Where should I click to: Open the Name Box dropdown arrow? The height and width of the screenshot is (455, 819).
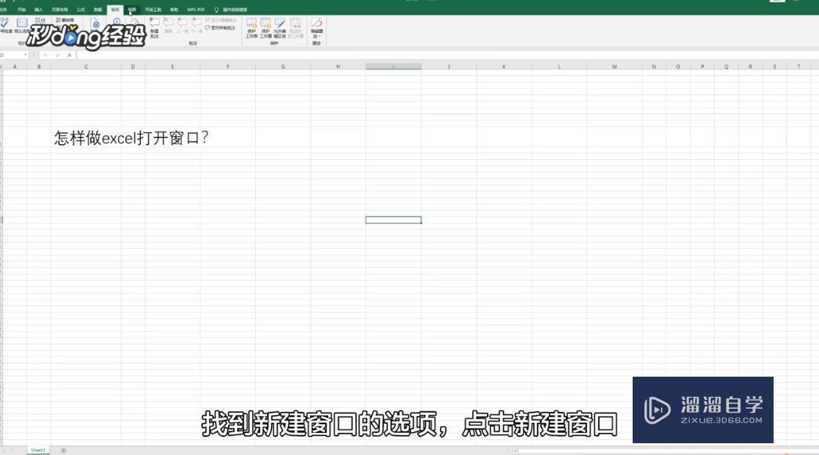point(23,56)
